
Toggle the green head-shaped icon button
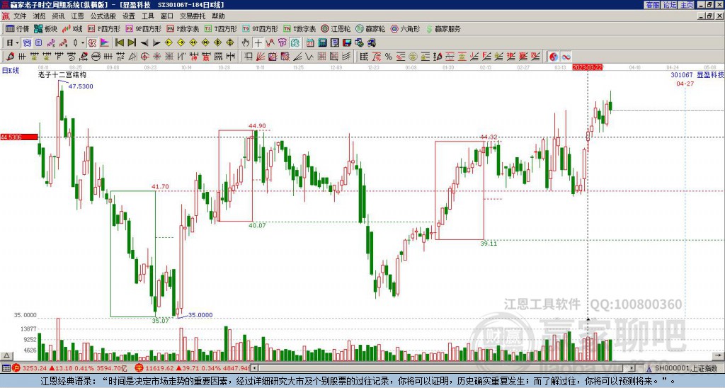click(295, 43)
